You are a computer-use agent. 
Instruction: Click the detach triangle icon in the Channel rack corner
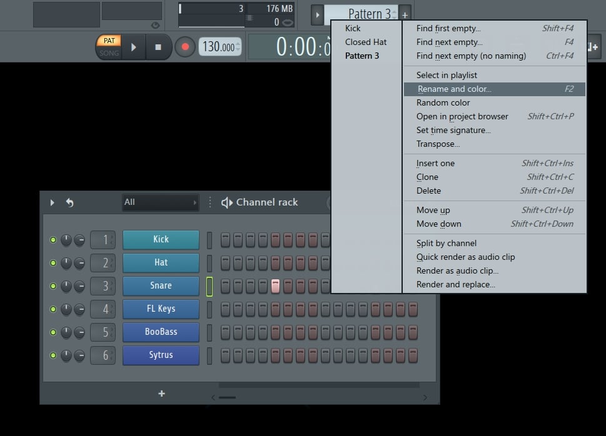52,202
